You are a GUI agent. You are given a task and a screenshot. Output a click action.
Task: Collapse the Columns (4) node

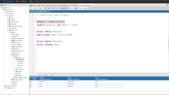(15, 59)
